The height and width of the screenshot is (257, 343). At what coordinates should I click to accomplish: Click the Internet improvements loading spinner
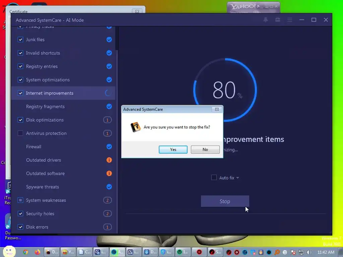coord(109,93)
